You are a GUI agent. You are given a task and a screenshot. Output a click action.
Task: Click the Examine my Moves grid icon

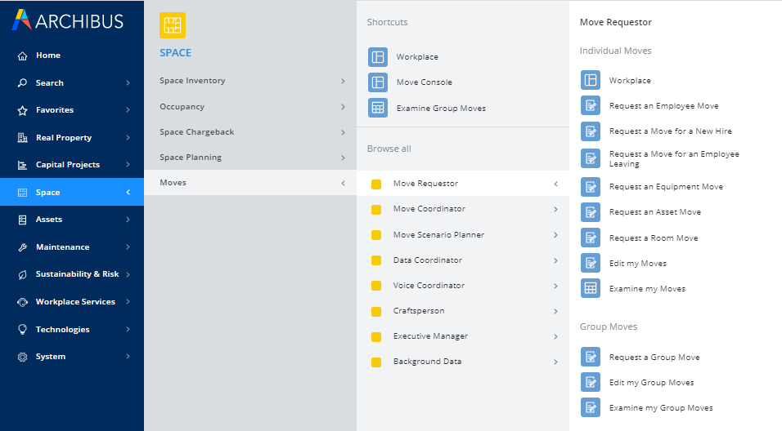591,288
